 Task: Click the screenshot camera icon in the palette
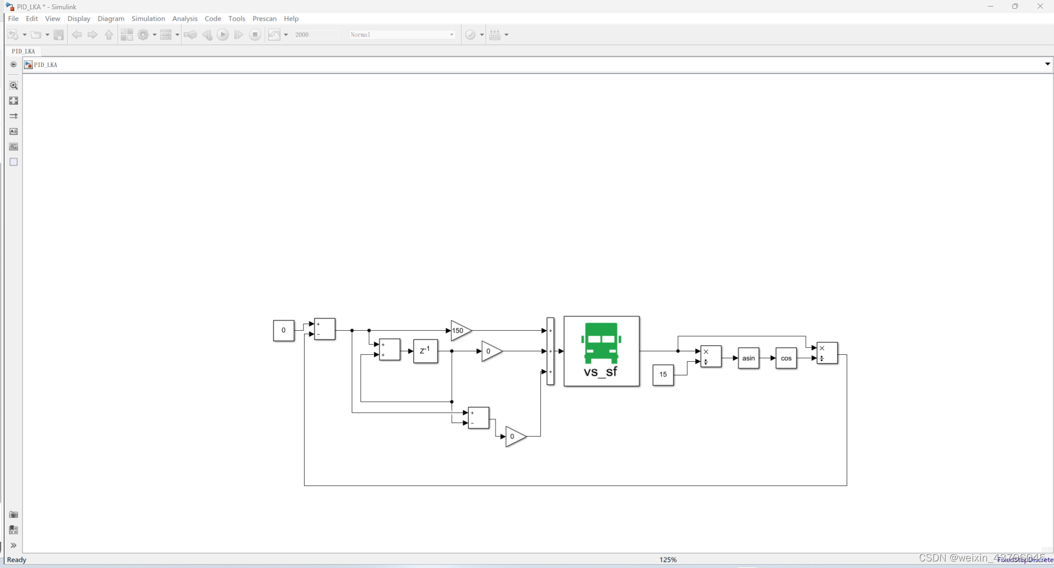point(14,514)
